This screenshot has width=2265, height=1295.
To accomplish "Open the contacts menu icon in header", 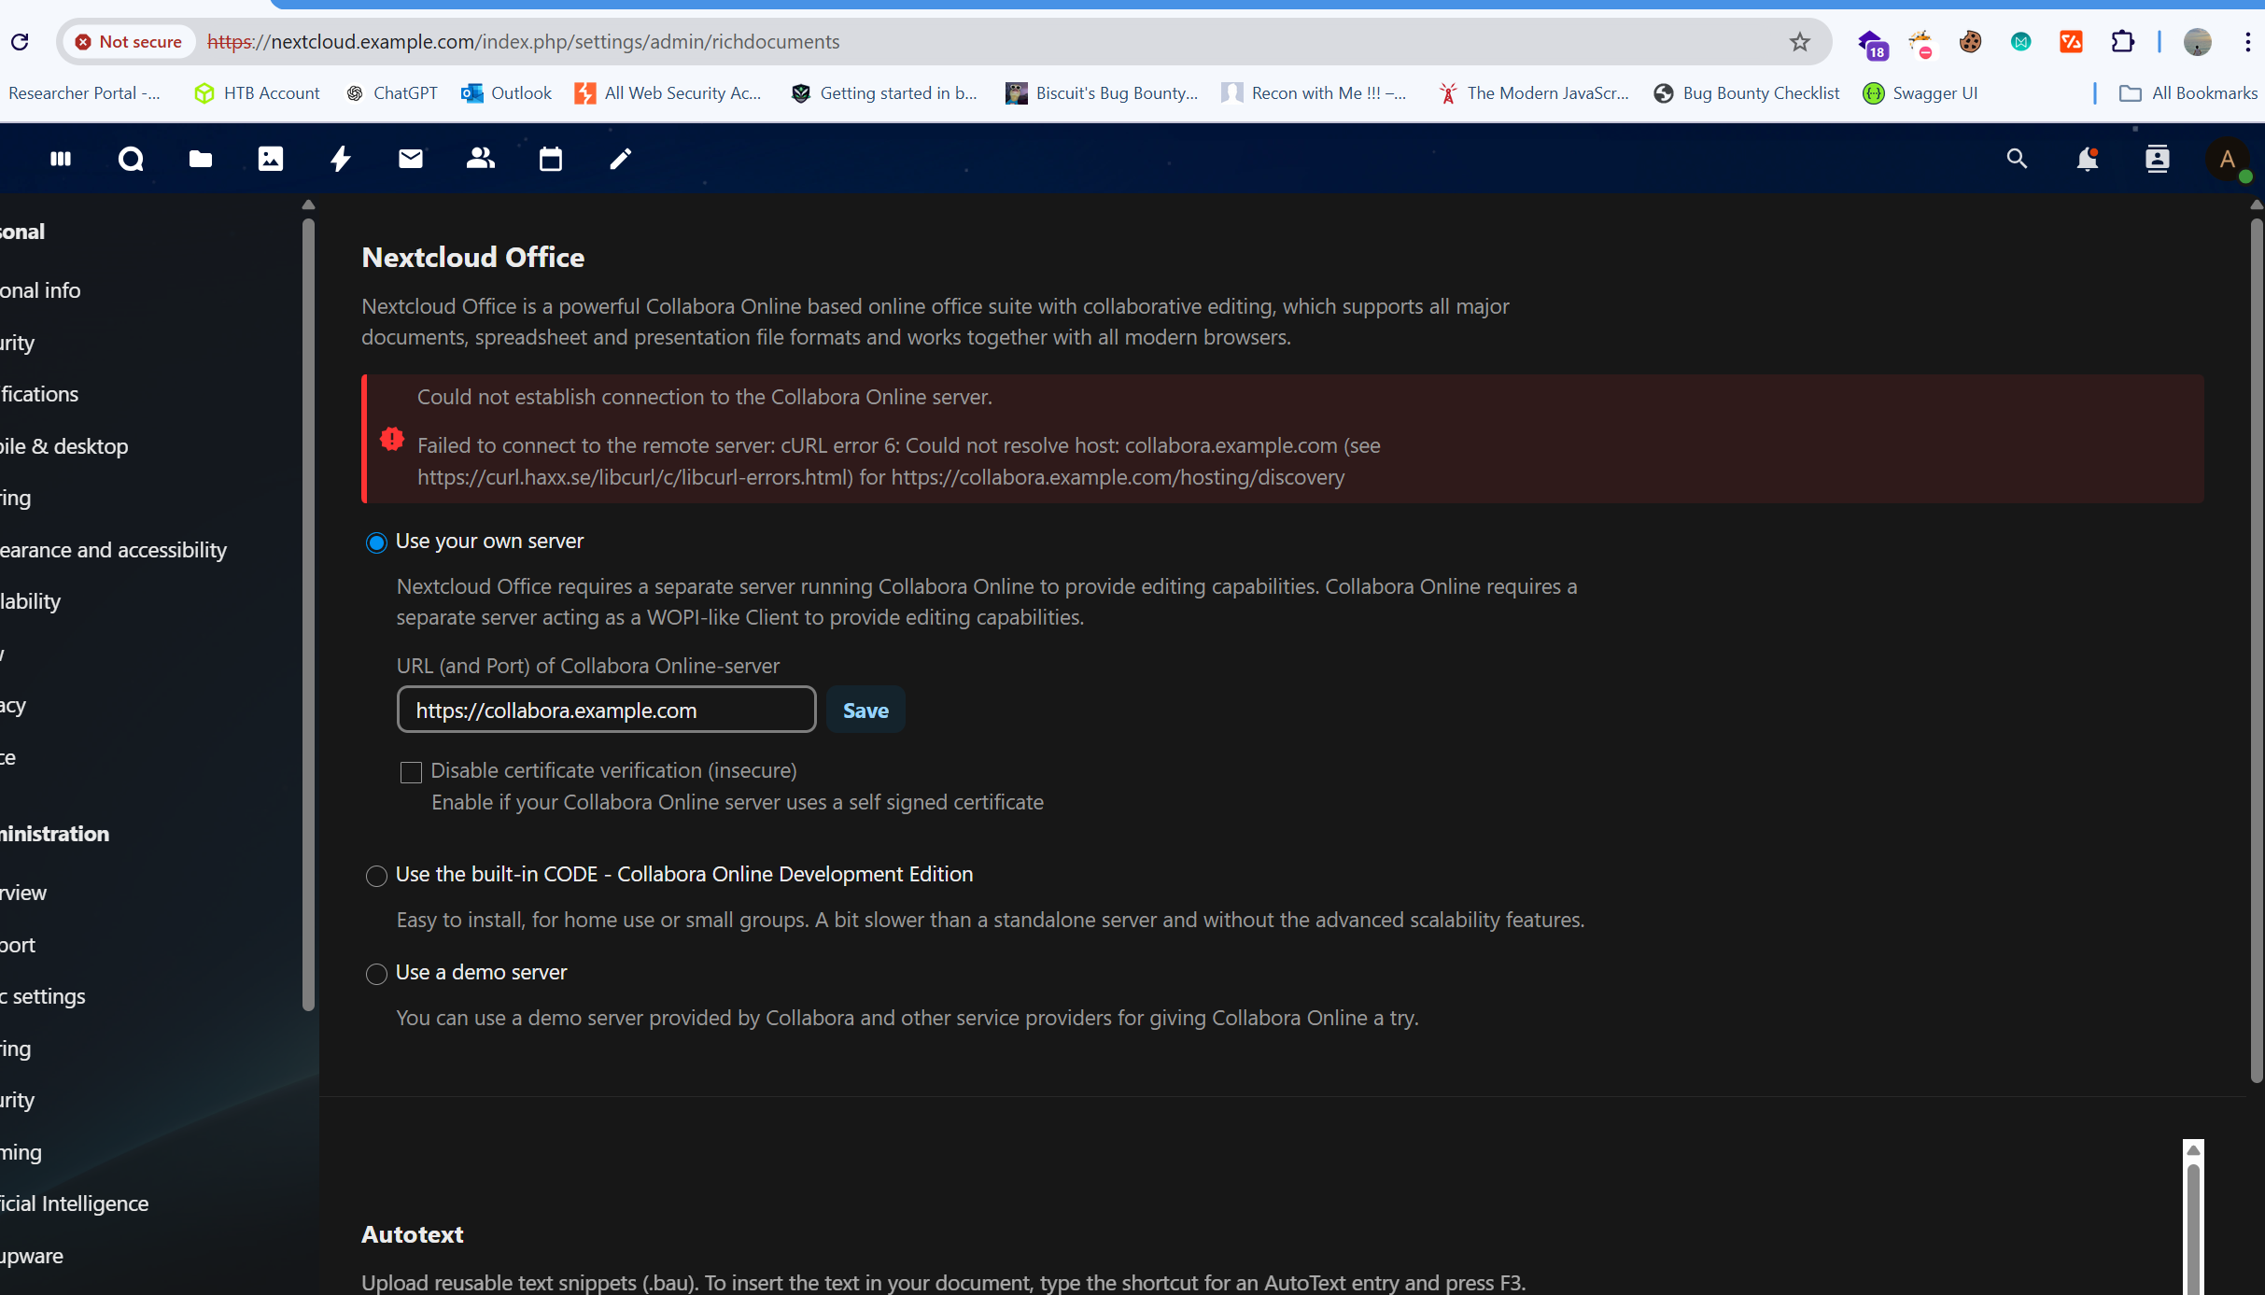I will point(2158,159).
